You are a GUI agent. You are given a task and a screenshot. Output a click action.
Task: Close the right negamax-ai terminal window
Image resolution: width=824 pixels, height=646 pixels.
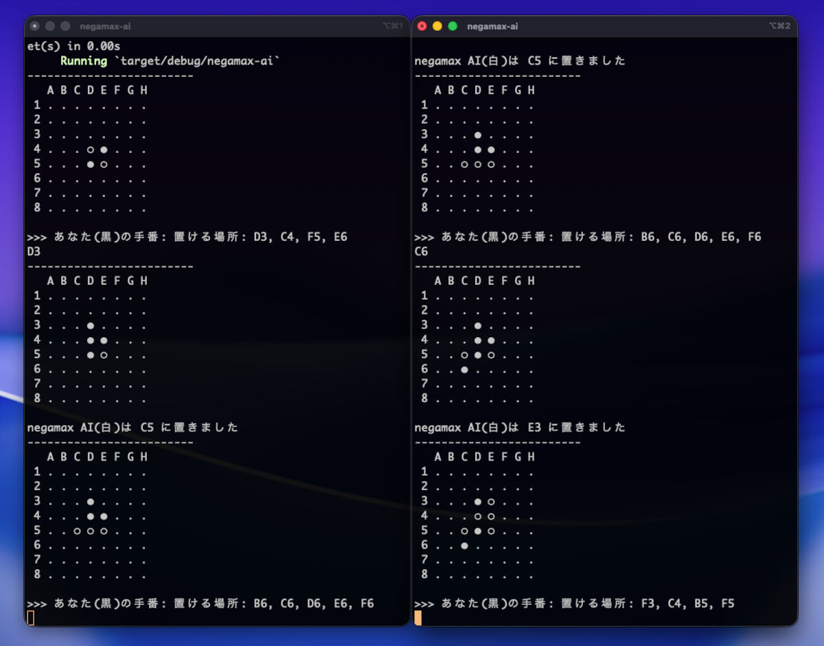(x=422, y=26)
